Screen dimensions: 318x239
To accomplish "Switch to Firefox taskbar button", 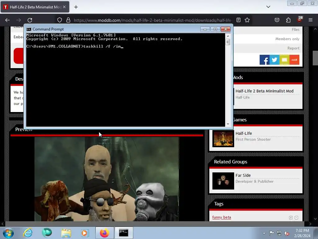I will (x=105, y=233).
